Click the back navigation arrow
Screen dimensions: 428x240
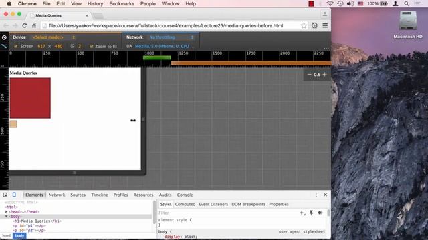tap(6, 25)
